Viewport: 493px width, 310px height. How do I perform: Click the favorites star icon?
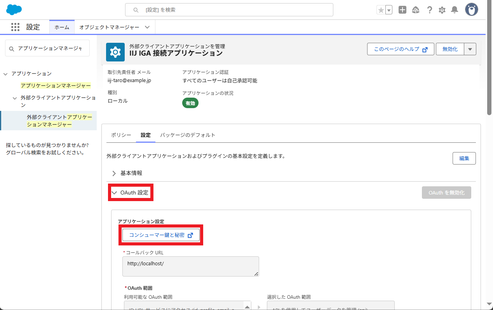click(381, 10)
